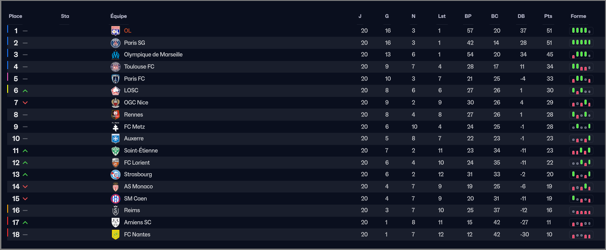Click the Paris SG club badge
Screen dimensions: 606x250
[x=116, y=43]
